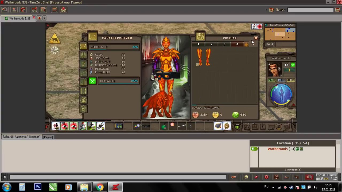Image resolution: width=342 pixels, height=192 pixels.
Task: Click into the Поиск search field
Action: point(310,10)
